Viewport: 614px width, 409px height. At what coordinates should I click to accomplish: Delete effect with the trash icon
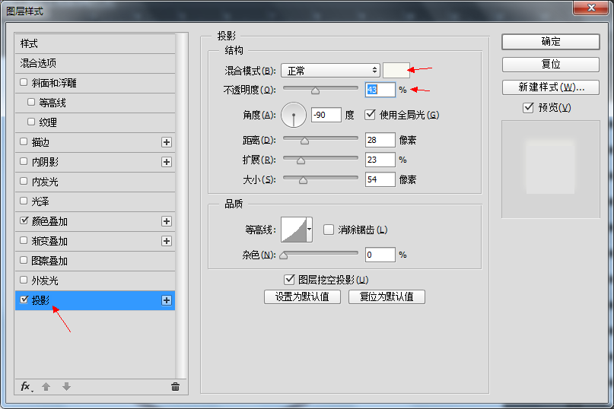point(175,387)
